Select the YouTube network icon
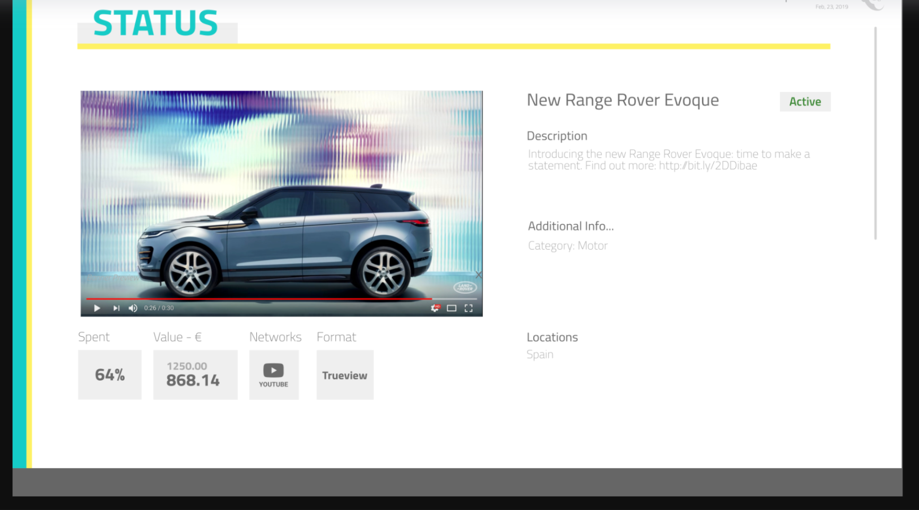Image resolution: width=919 pixels, height=510 pixels. click(x=273, y=370)
